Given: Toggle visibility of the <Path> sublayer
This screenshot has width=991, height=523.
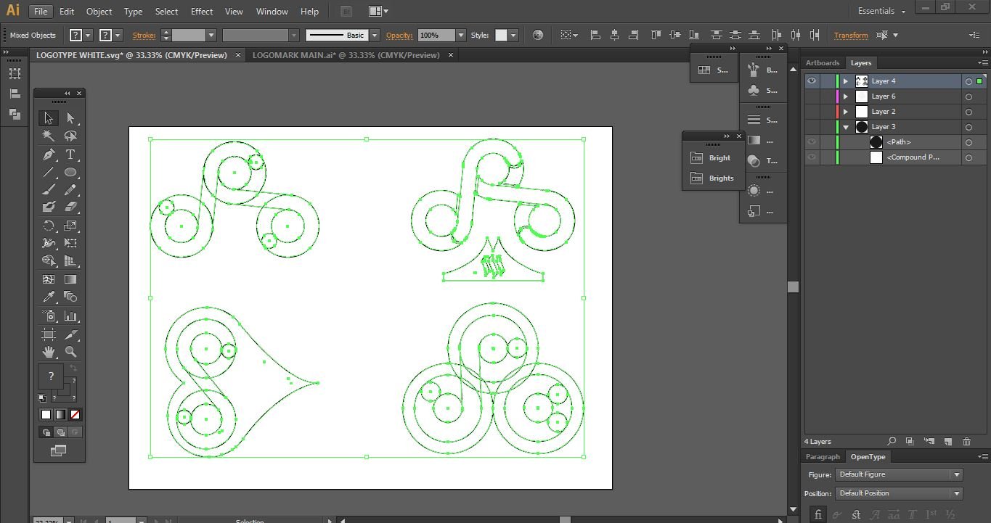Looking at the screenshot, I should [x=812, y=142].
